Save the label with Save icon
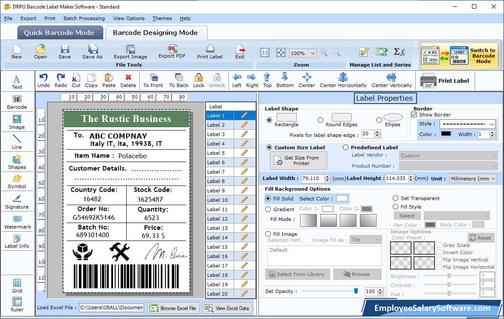The height and width of the screenshot is (319, 504). click(65, 52)
